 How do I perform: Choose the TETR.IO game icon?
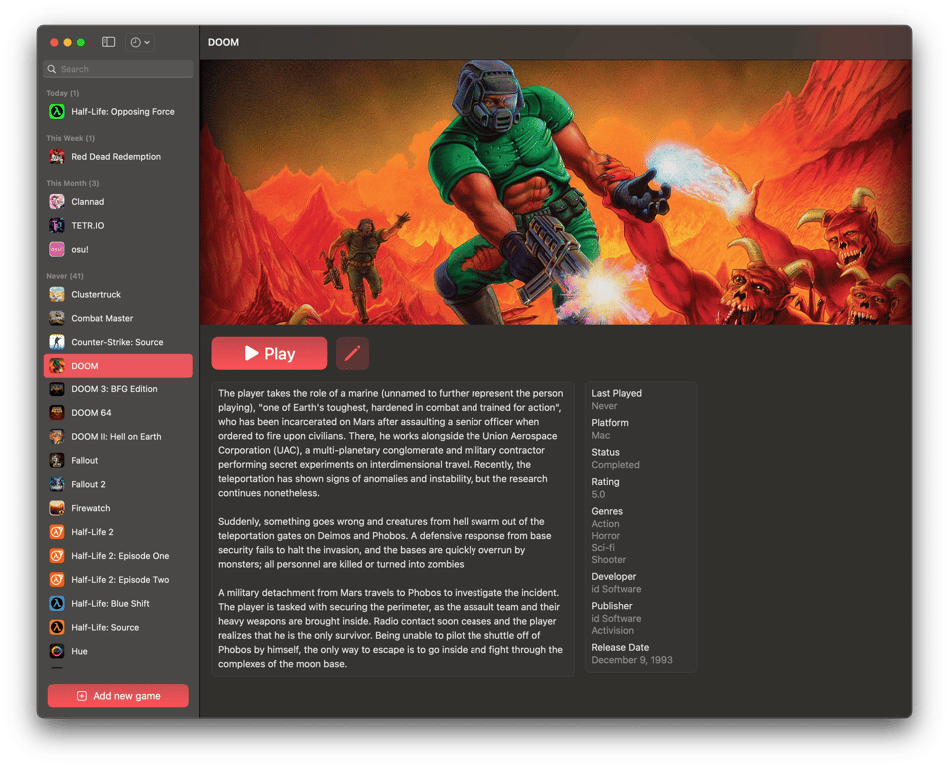coord(57,225)
